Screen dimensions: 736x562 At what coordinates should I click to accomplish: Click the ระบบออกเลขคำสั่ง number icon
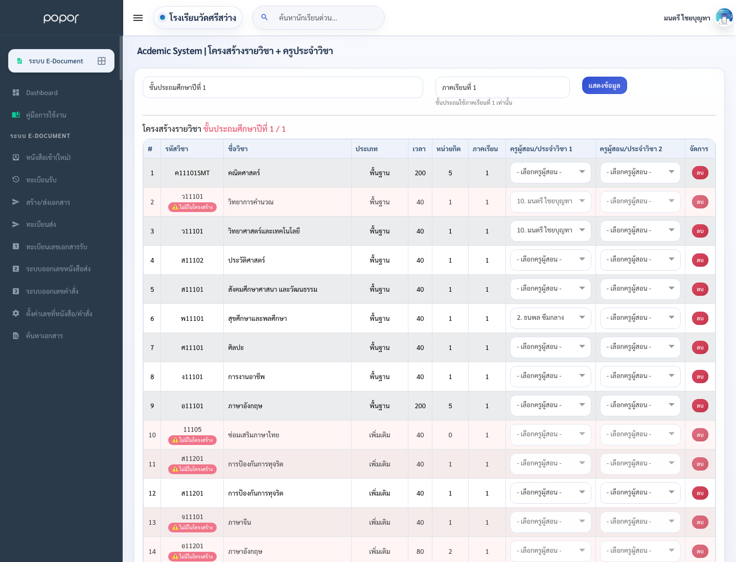pyautogui.click(x=16, y=291)
